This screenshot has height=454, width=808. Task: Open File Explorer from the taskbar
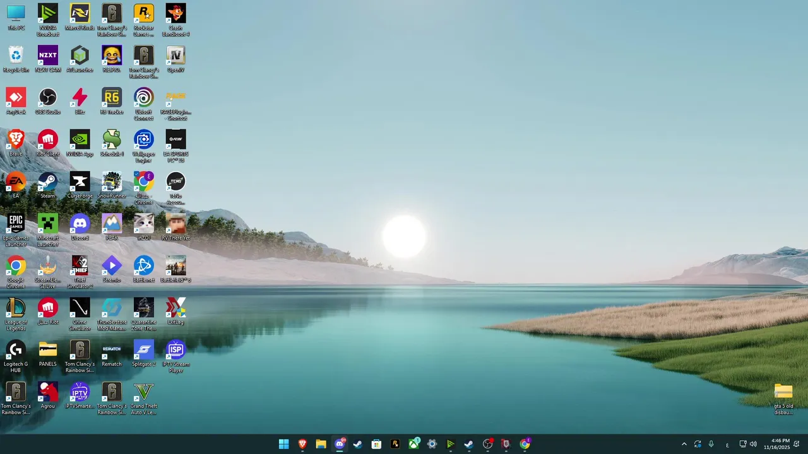(x=321, y=444)
